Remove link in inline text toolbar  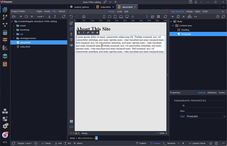pyautogui.click(x=93, y=33)
